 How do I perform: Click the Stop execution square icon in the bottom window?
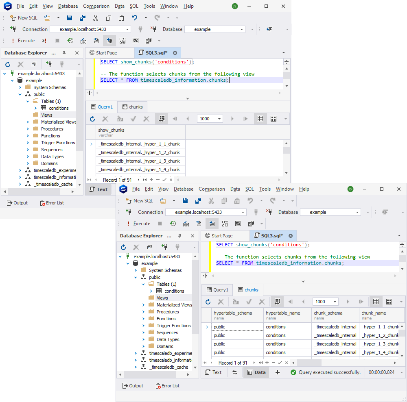[160, 224]
